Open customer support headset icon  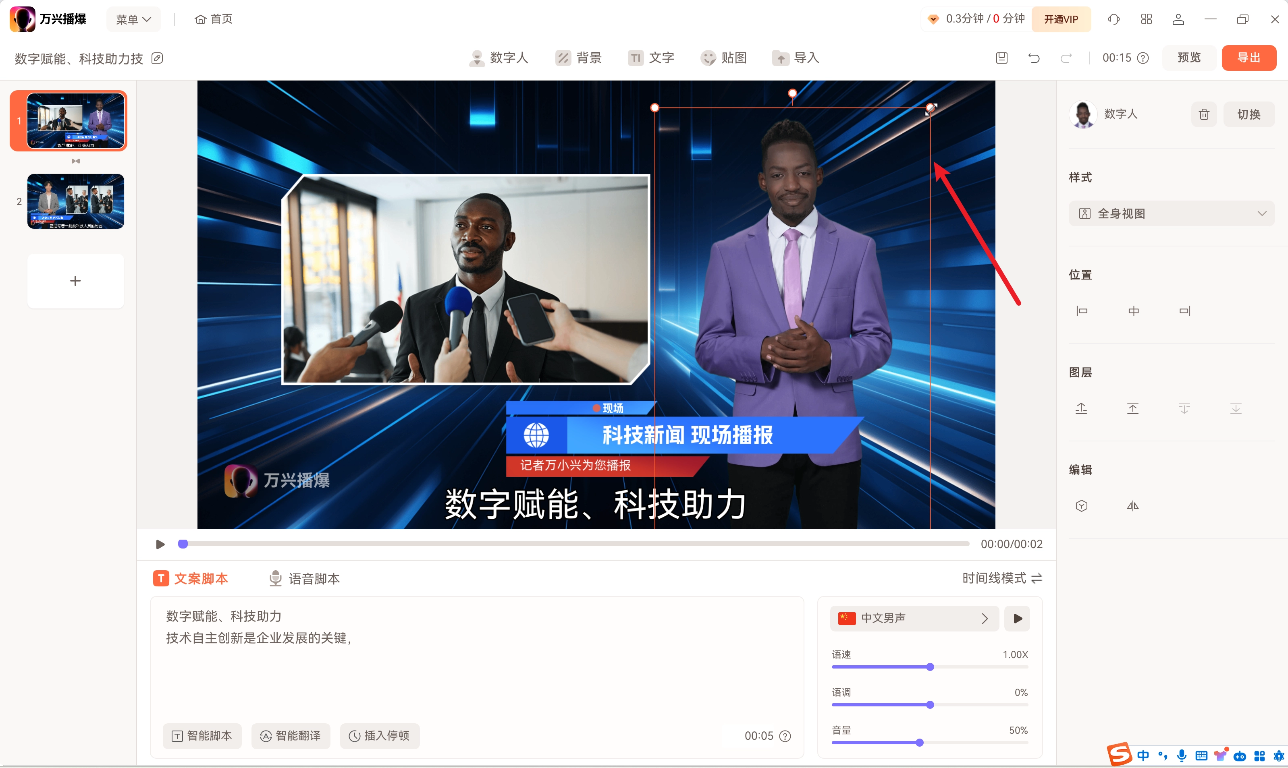point(1113,19)
